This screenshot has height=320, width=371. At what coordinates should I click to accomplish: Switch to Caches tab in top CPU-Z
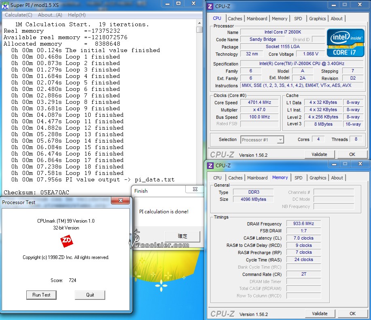pos(235,19)
